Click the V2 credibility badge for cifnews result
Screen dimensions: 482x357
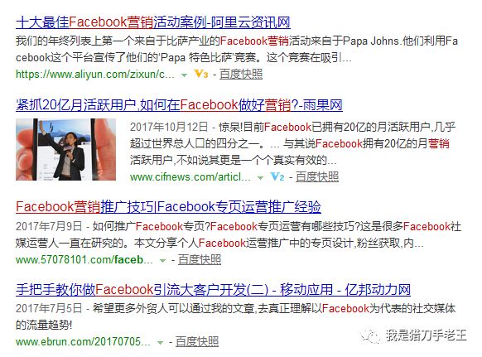[277, 176]
